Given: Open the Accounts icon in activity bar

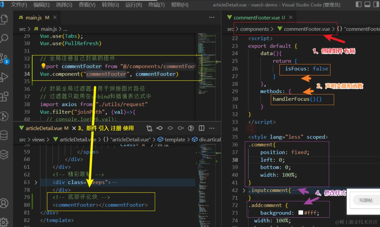Looking at the screenshot, I should [x=4, y=203].
